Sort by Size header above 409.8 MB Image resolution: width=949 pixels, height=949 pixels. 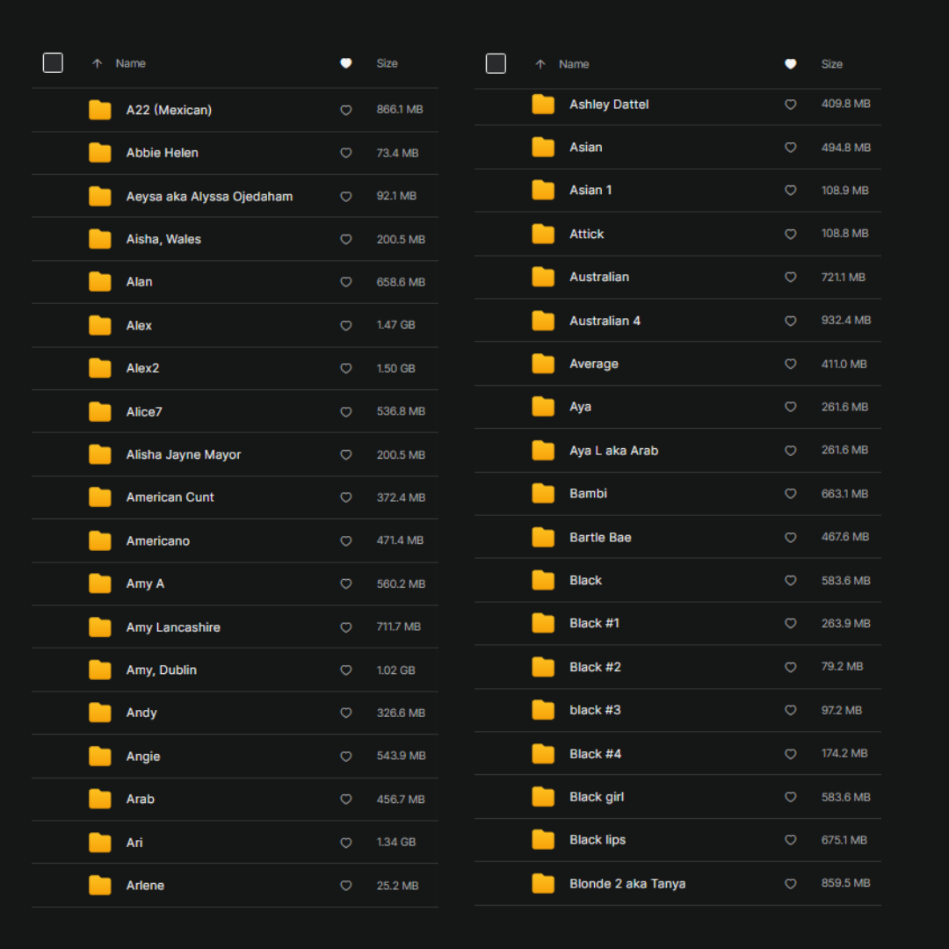click(x=831, y=64)
